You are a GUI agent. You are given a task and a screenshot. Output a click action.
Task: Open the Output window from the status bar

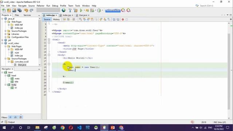pos(10,122)
